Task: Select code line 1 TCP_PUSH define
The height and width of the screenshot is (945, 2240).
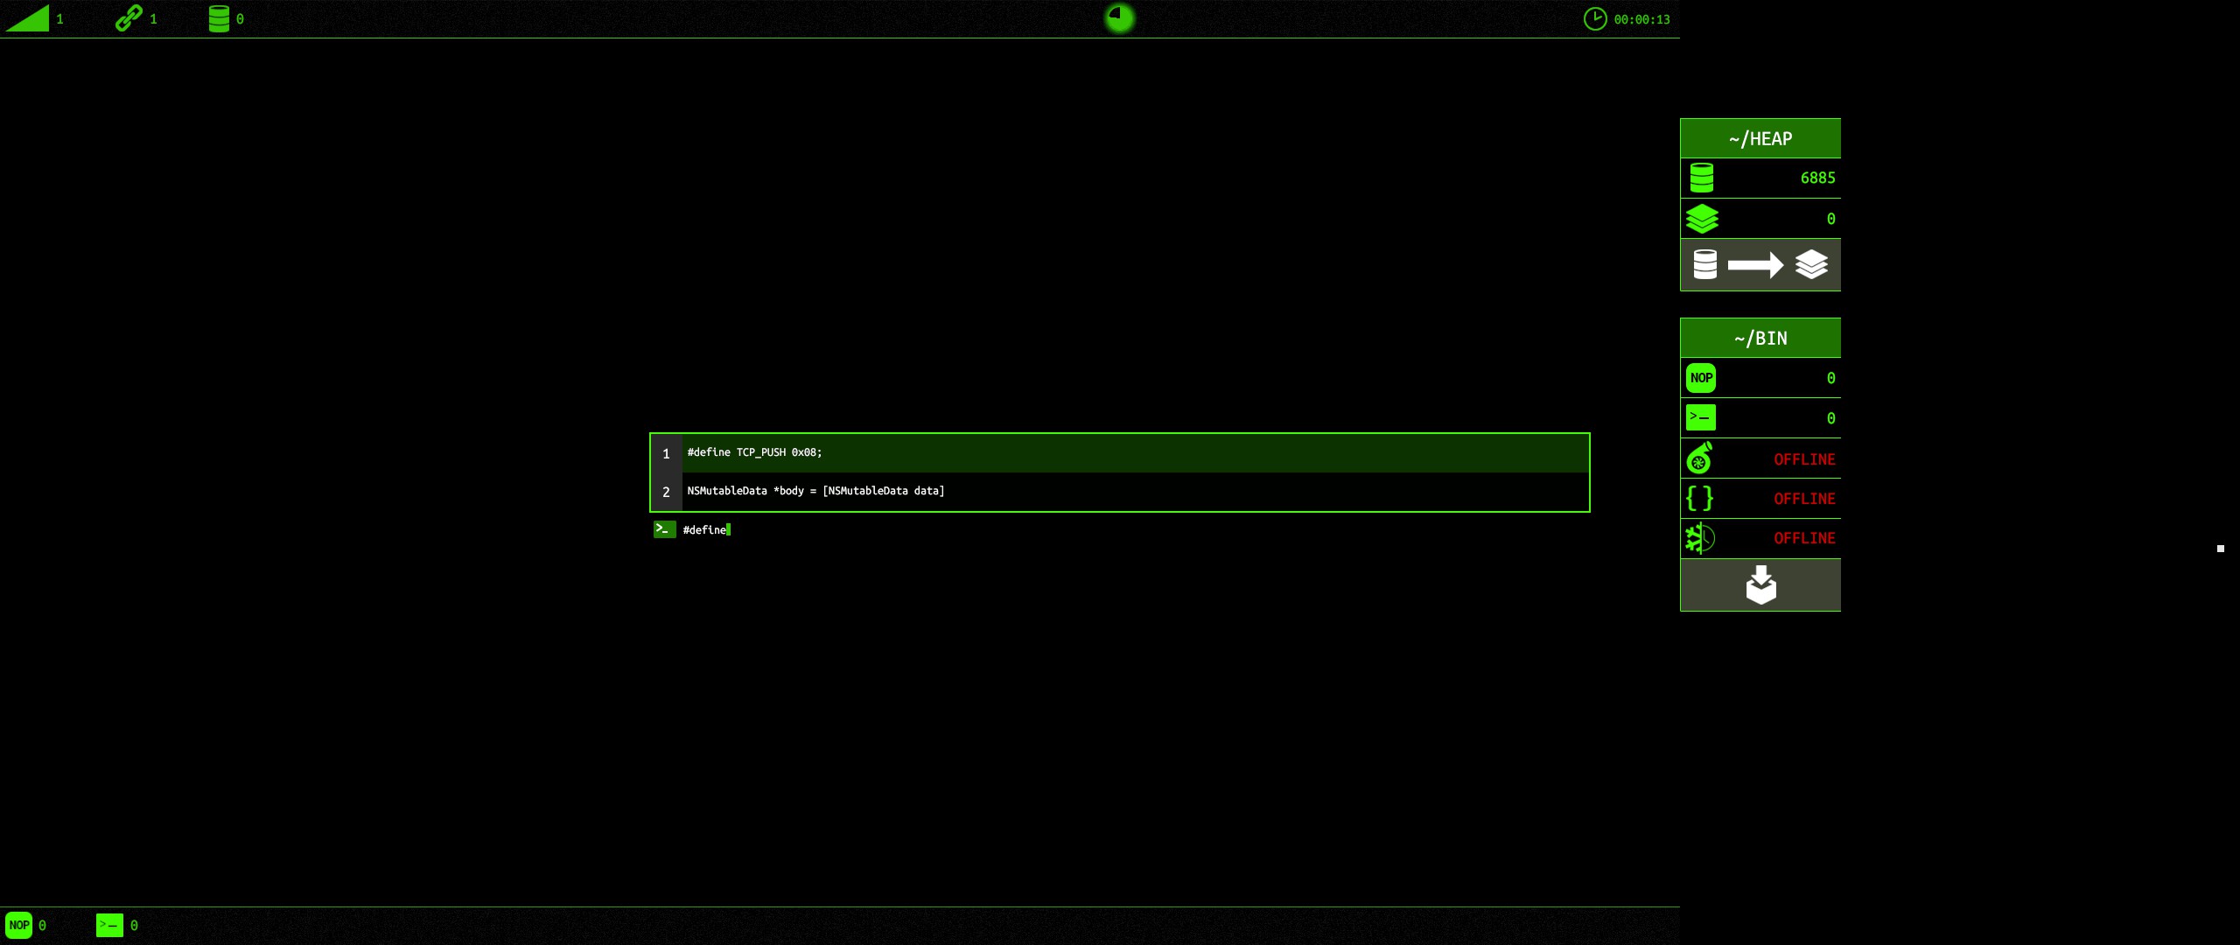Action: (1119, 453)
